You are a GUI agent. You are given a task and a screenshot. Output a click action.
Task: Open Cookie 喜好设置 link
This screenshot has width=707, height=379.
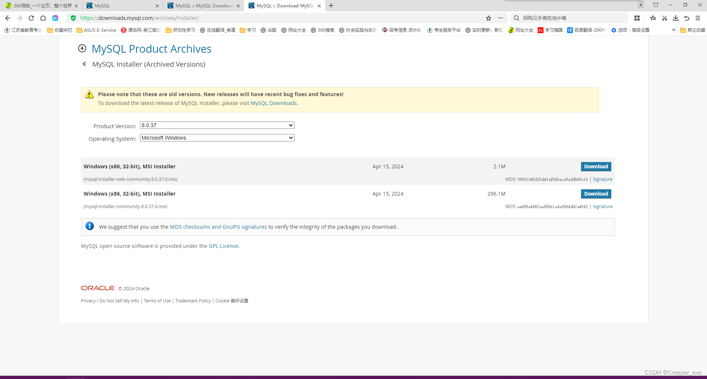tap(232, 301)
